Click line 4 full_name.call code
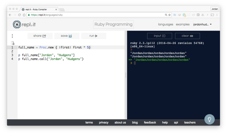The image size is (227, 134). point(51,59)
